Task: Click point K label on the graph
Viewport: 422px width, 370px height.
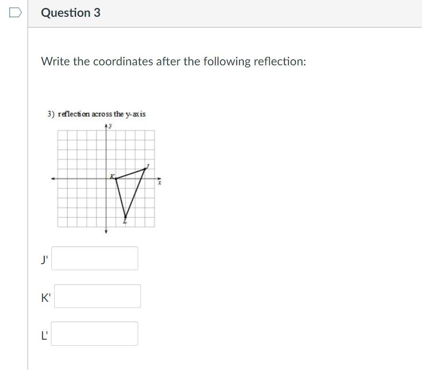Action: point(112,176)
